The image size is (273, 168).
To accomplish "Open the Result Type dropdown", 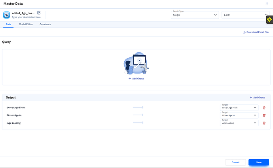I will (195, 15).
